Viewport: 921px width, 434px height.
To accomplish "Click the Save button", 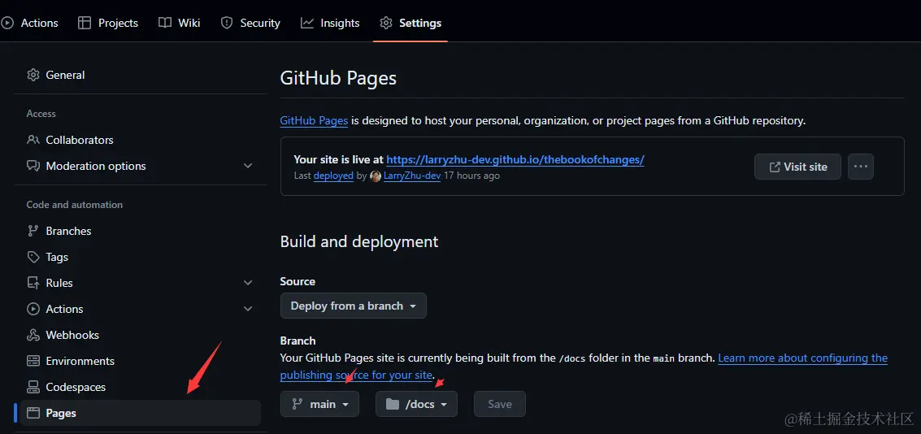I will tap(500, 404).
